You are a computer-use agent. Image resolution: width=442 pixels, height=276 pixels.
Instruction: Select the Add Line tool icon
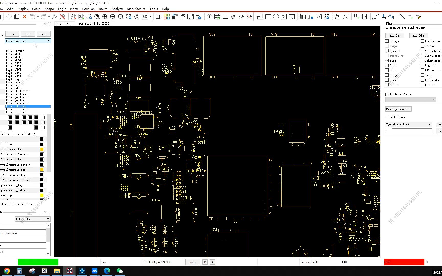tap(402, 17)
